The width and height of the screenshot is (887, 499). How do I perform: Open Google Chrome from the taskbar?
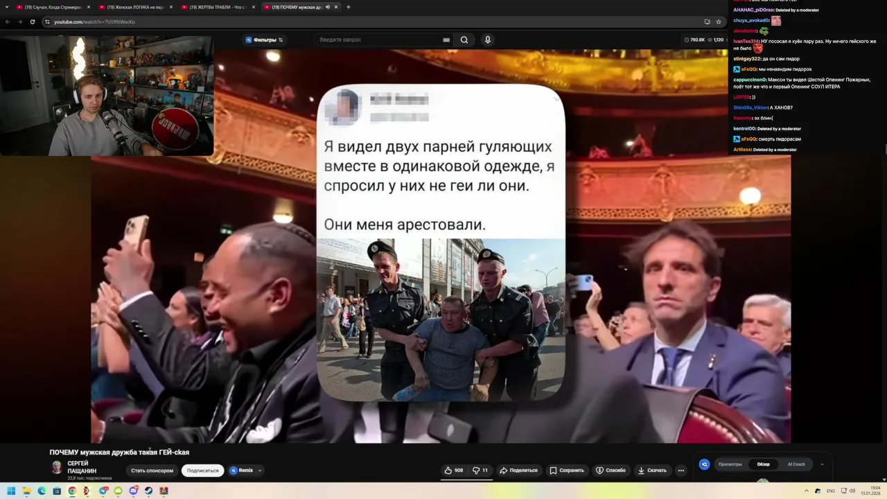coord(72,491)
